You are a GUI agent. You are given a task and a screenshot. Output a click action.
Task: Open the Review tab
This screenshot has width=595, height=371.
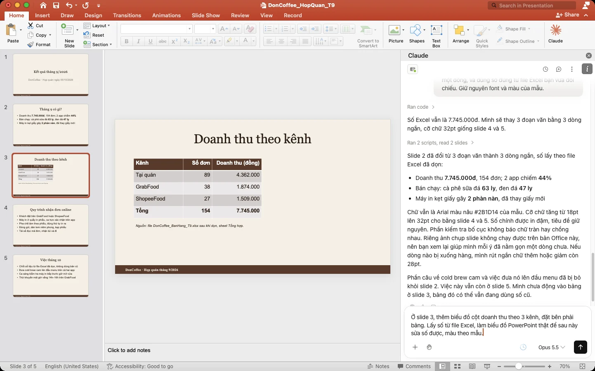tap(240, 15)
